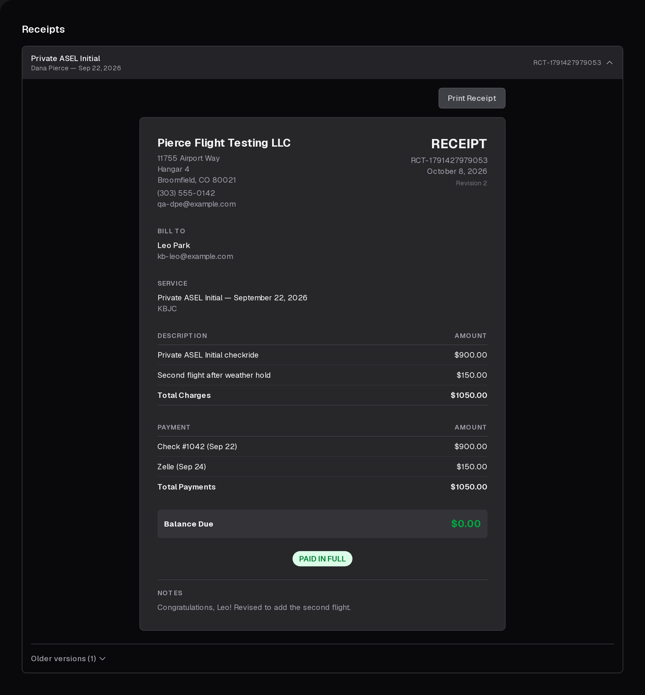Click Second flight after weather hold row
This screenshot has height=695, width=645.
coord(322,375)
